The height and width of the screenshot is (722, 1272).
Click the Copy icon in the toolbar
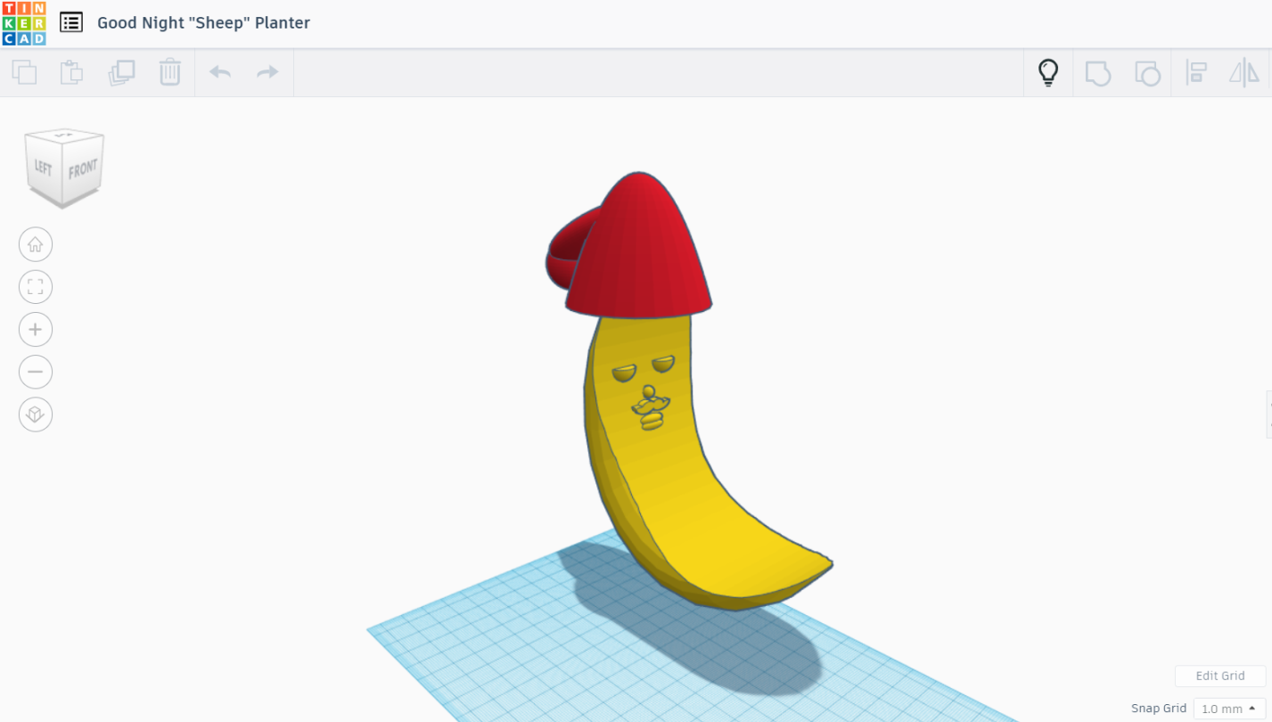[x=24, y=72]
